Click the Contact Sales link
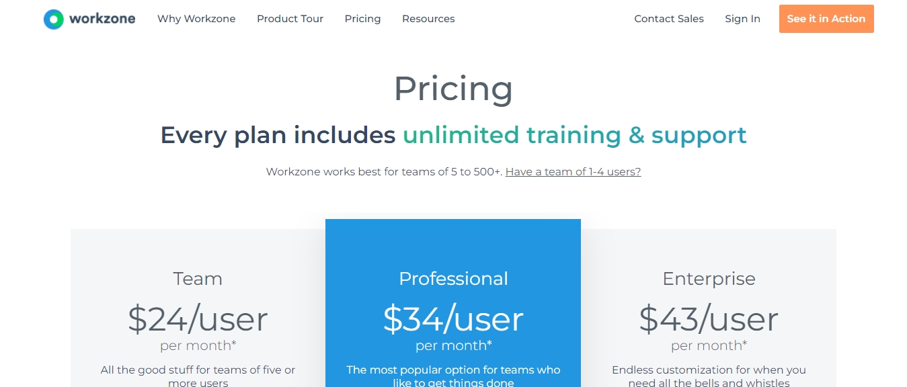 [x=669, y=19]
